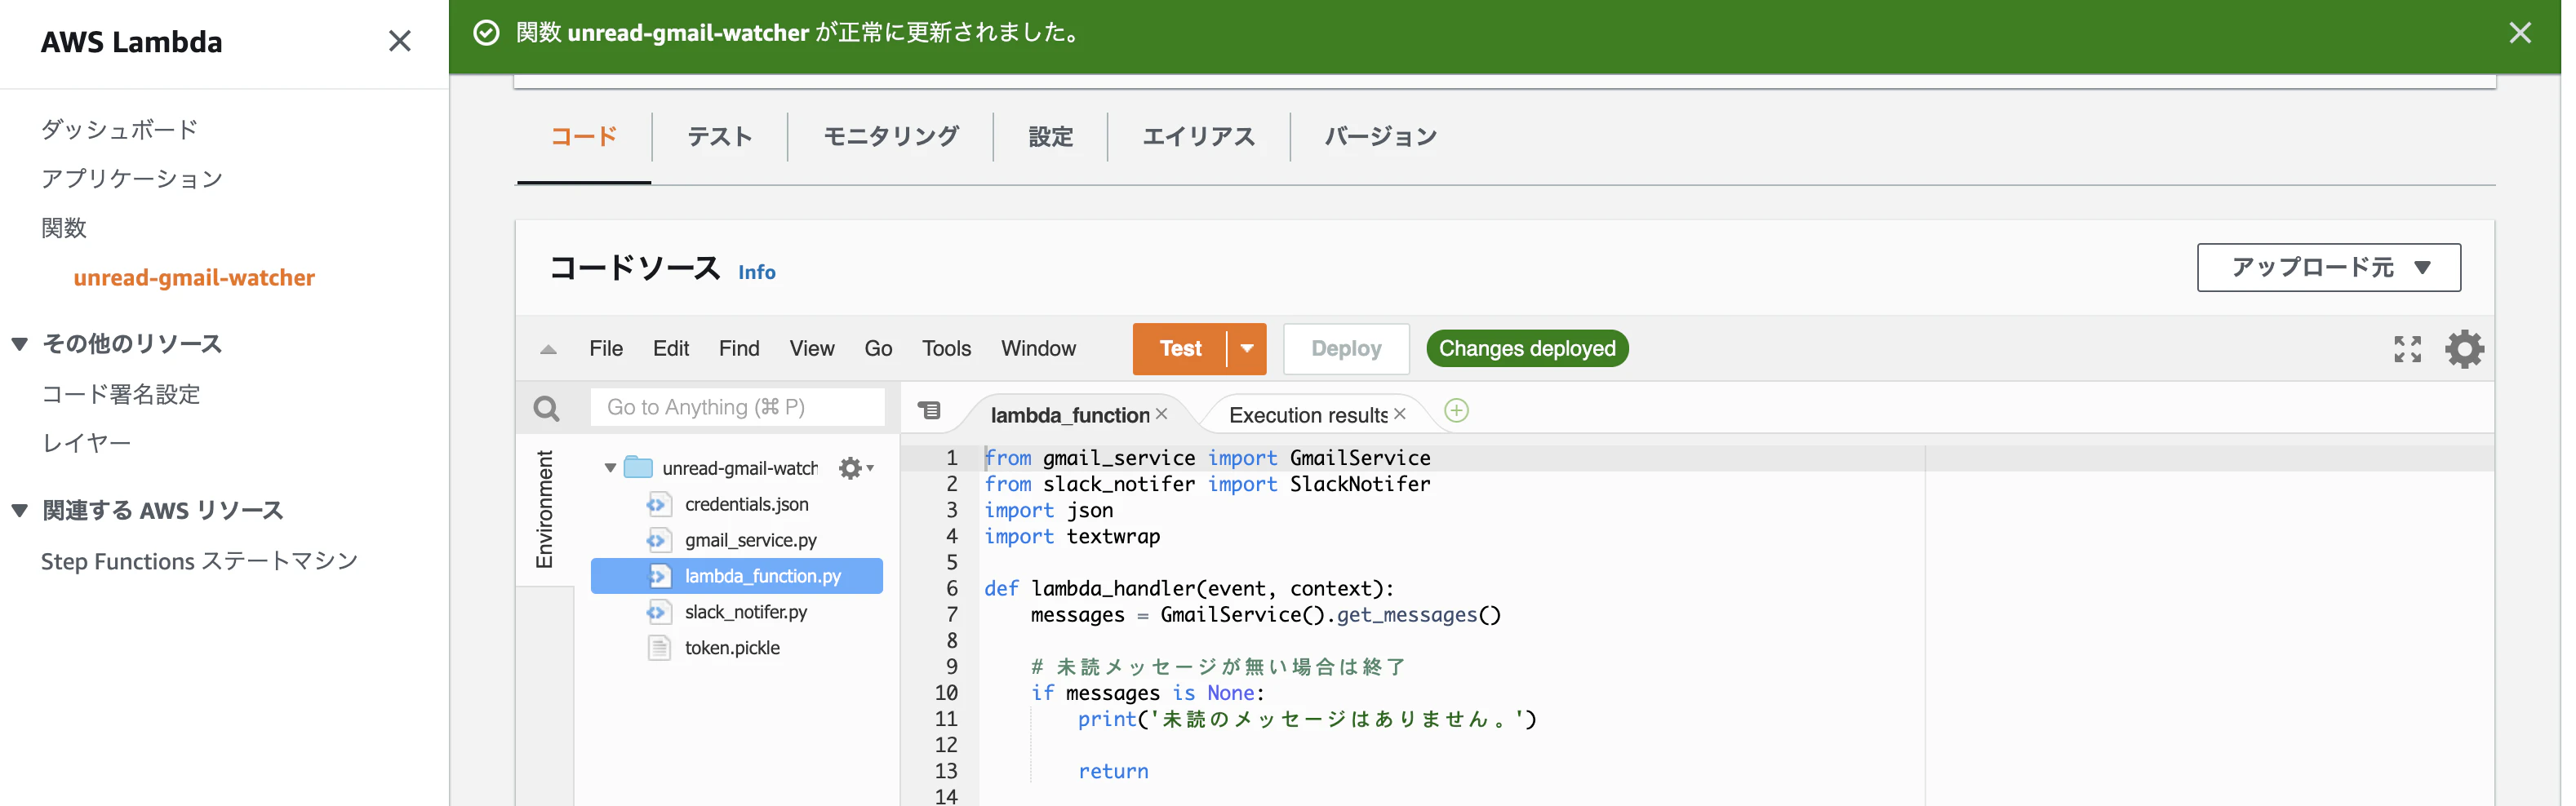Open the Go menu
The width and height of the screenshot is (2576, 806).
tap(878, 349)
